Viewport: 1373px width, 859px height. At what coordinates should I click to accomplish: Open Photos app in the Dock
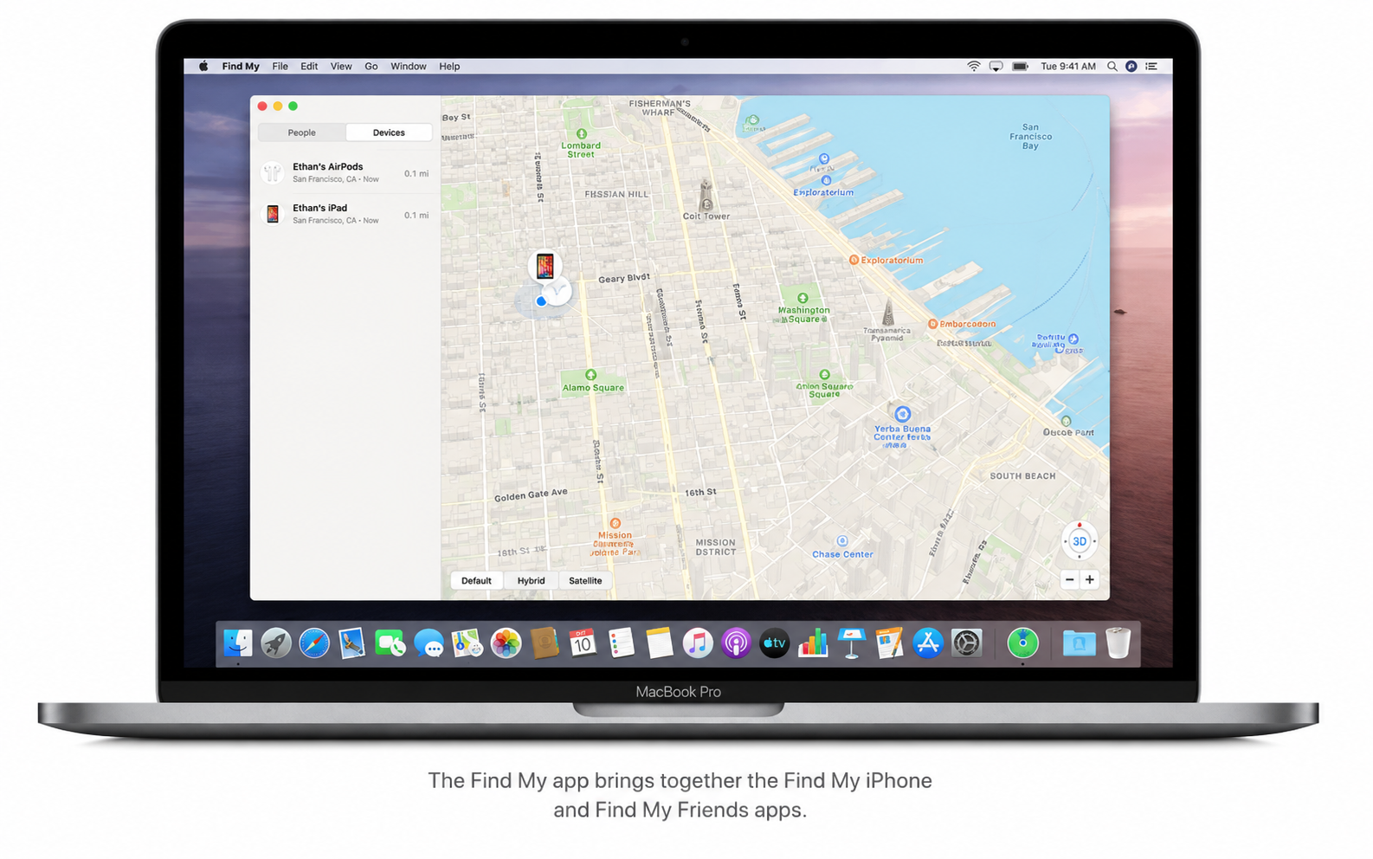(506, 643)
